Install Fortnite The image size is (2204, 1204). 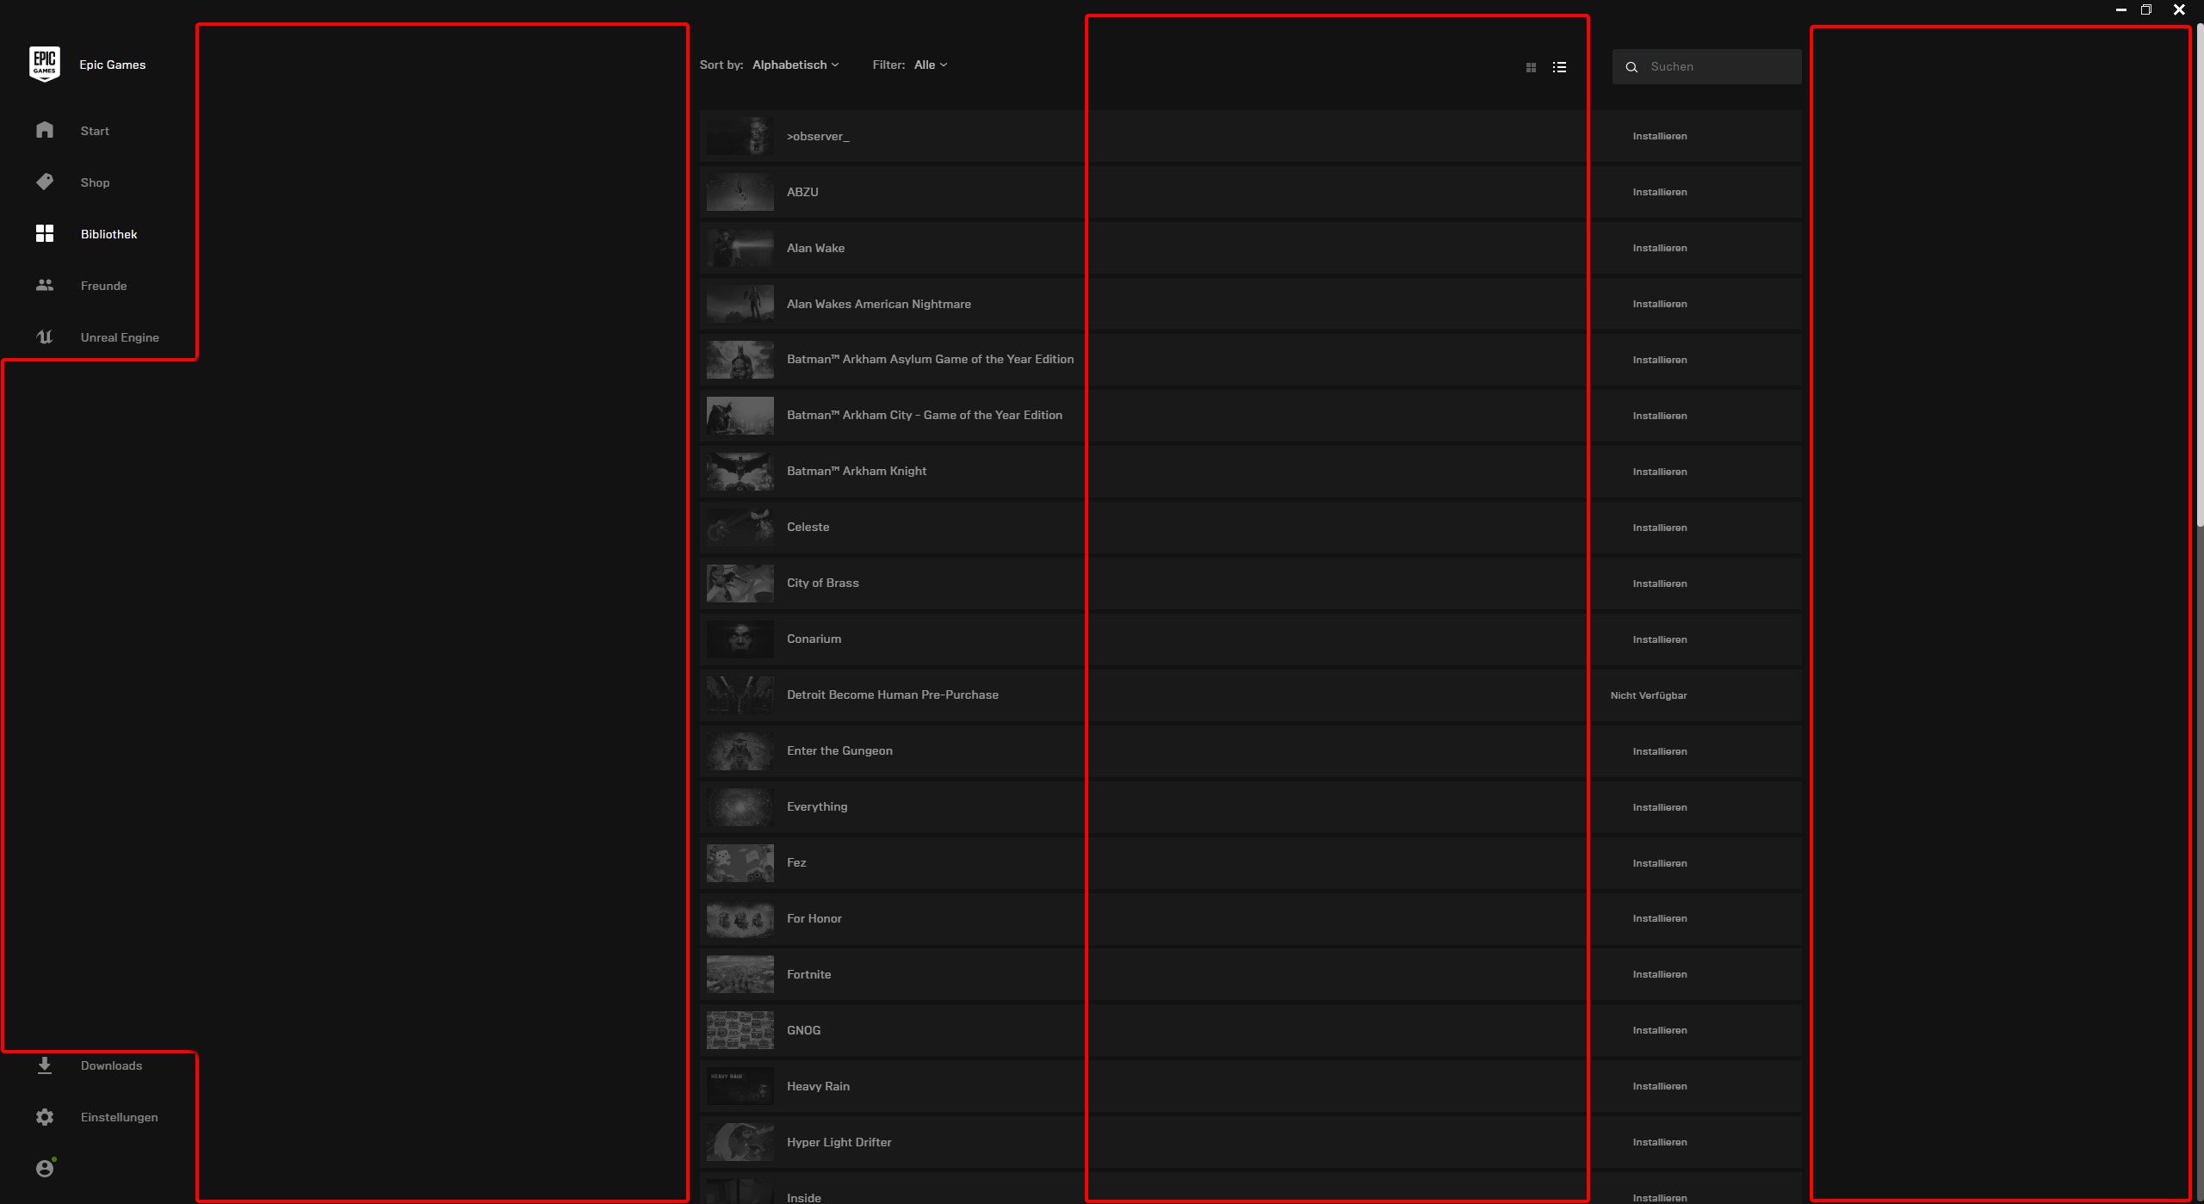1659,974
